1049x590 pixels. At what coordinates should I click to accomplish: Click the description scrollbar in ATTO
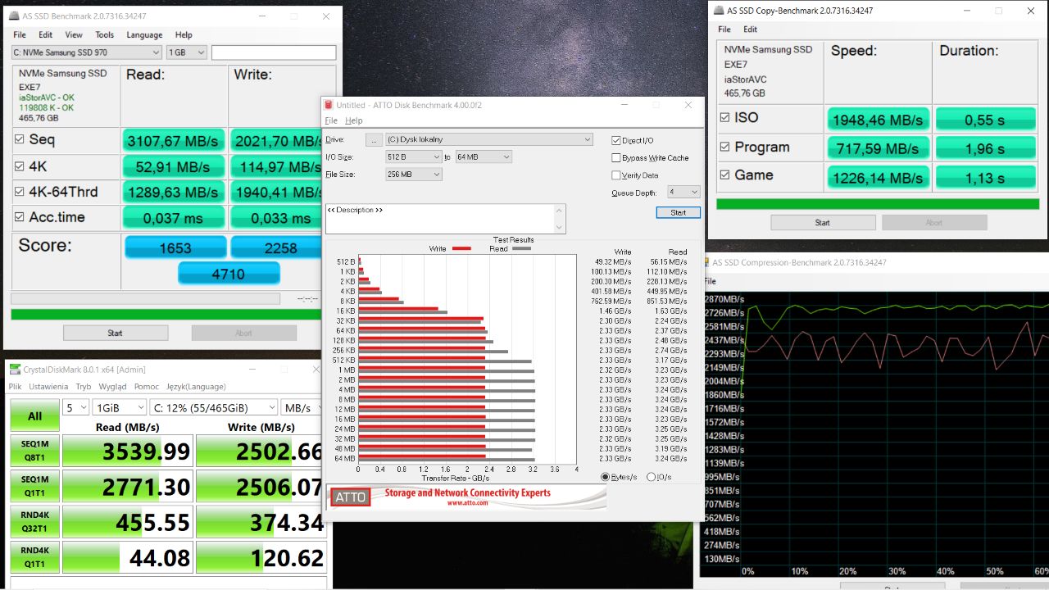click(561, 219)
